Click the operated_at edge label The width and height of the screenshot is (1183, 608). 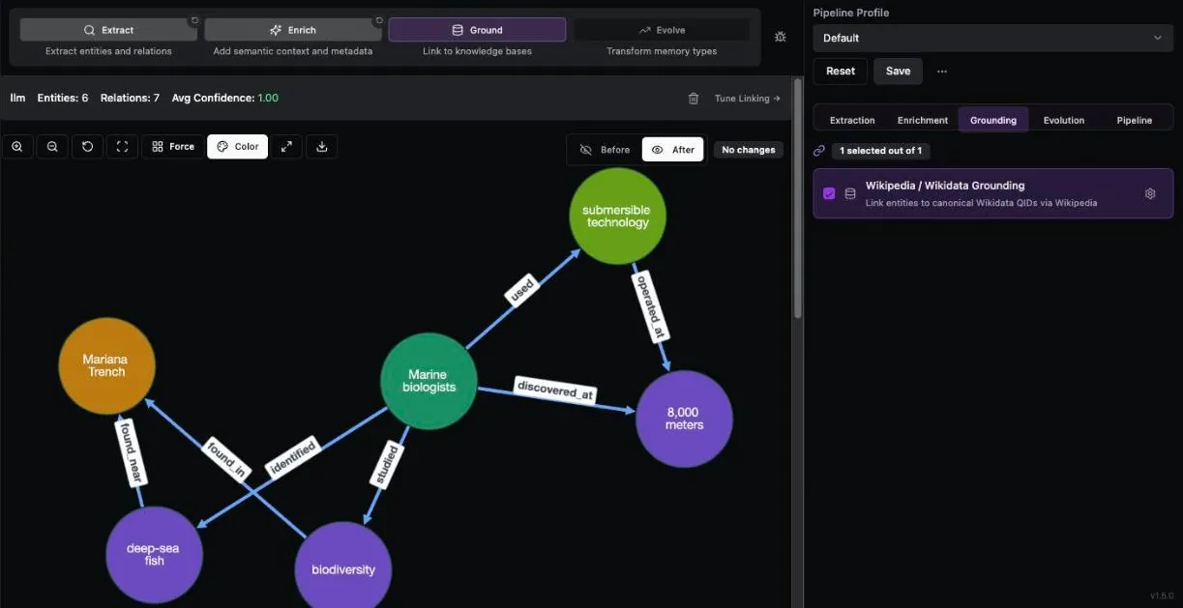(x=650, y=307)
